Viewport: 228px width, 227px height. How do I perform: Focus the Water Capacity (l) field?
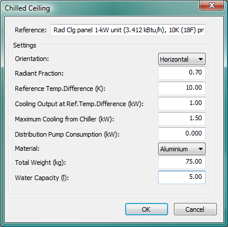point(182,177)
